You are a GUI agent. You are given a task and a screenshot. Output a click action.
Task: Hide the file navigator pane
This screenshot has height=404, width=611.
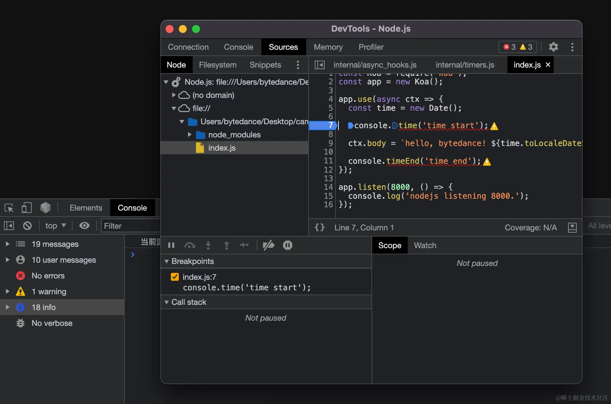tap(319, 65)
